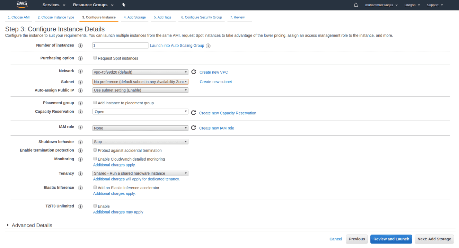Click the Number of instances input field
Image resolution: width=459 pixels, height=248 pixels.
click(120, 46)
